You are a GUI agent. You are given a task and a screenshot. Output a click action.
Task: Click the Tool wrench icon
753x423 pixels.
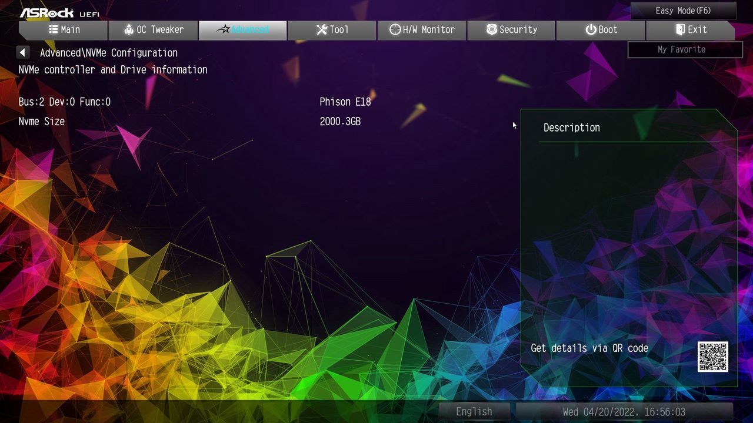click(x=321, y=29)
